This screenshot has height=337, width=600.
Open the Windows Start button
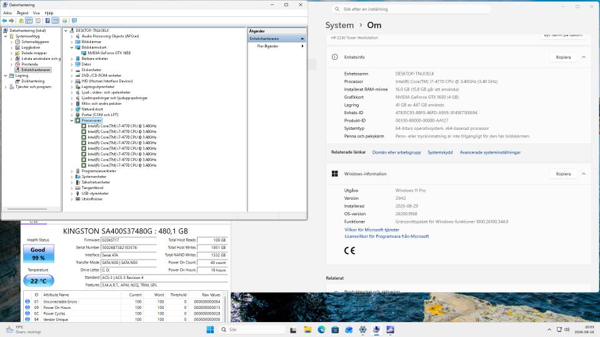click(210, 330)
